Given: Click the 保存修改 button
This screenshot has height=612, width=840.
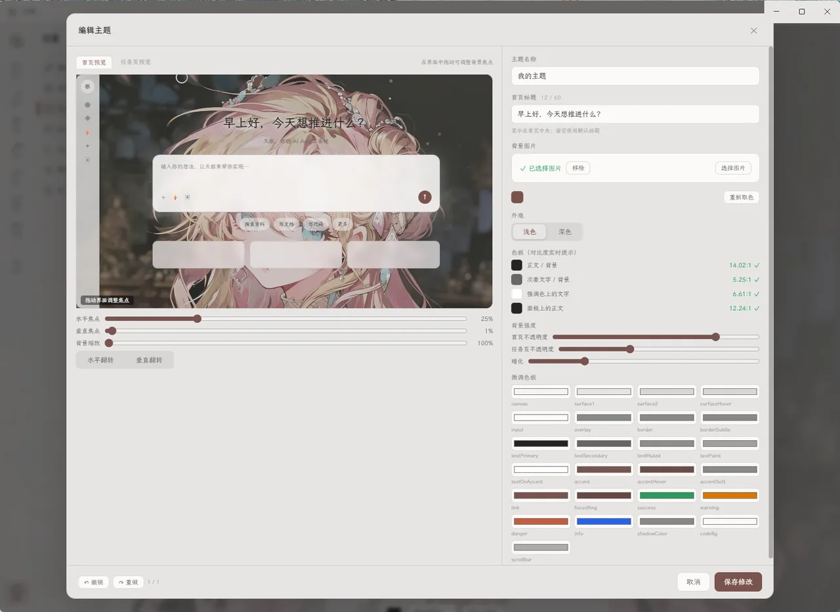Looking at the screenshot, I should (x=738, y=582).
